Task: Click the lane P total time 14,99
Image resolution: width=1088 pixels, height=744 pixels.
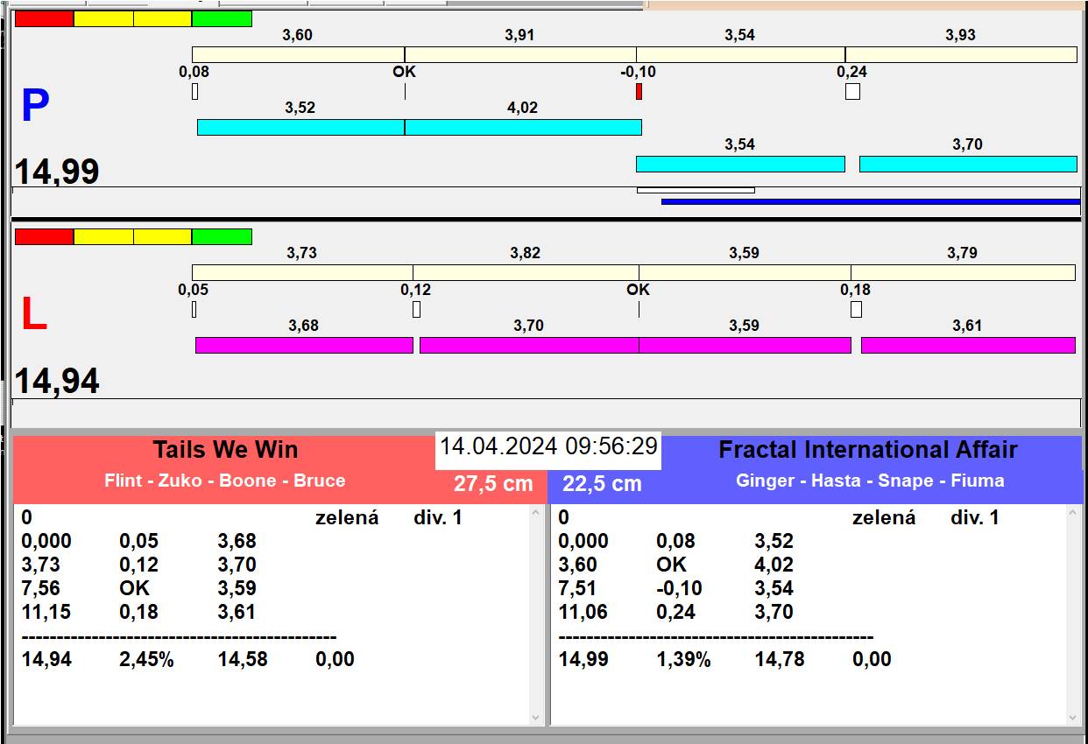Action: pyautogui.click(x=57, y=172)
